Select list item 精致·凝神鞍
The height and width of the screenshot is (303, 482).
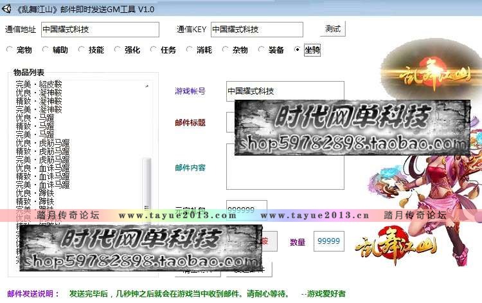[x=39, y=101]
